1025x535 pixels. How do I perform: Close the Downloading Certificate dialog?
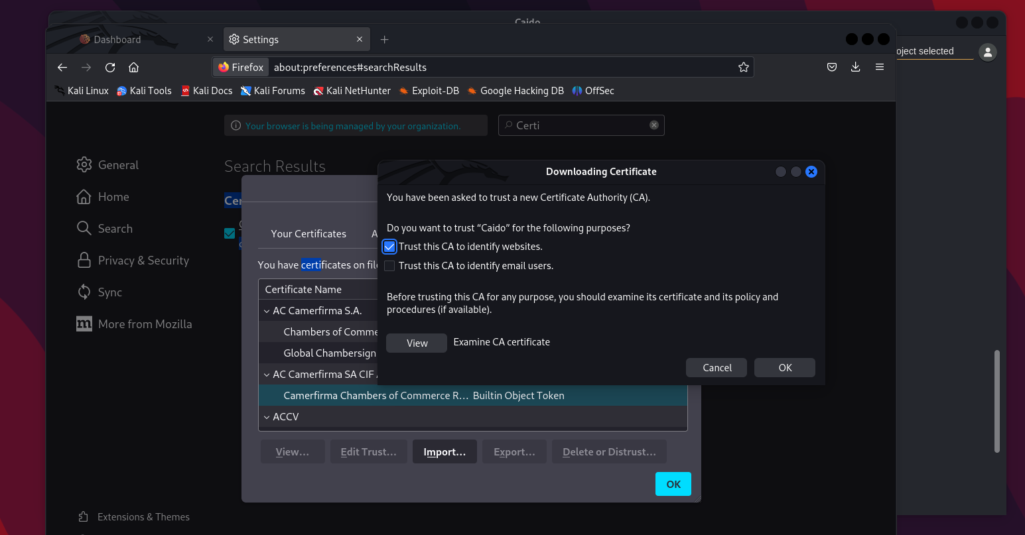(x=811, y=172)
